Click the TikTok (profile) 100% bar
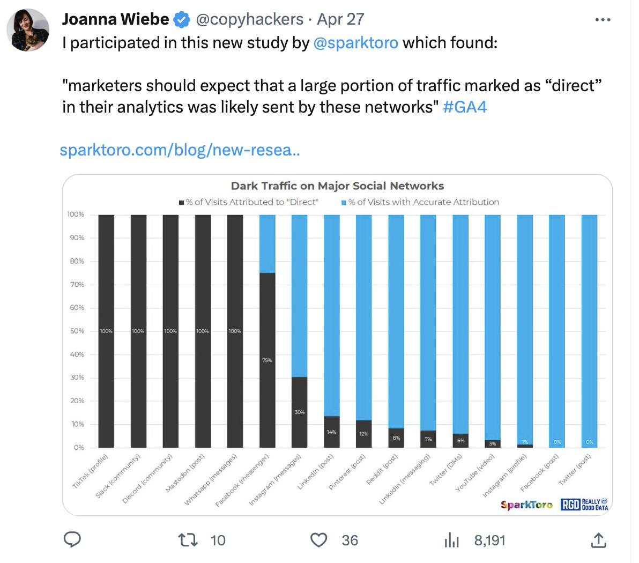This screenshot has width=639, height=563. click(106, 331)
